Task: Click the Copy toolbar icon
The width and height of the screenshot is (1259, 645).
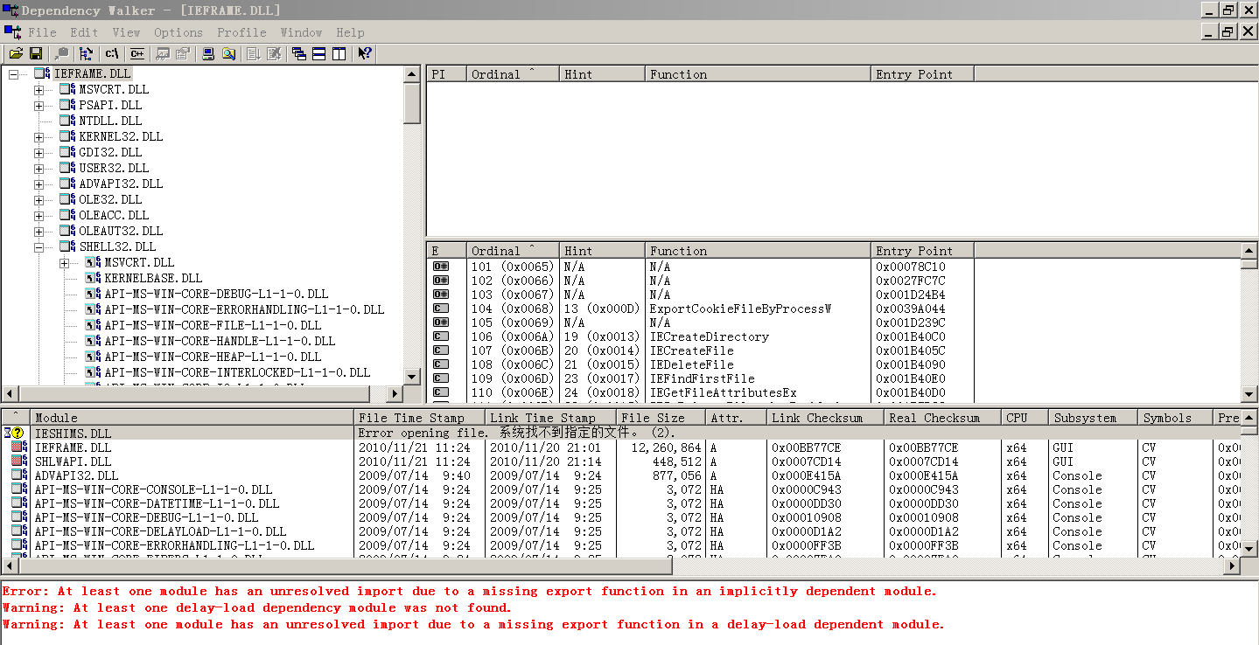Action: pos(61,53)
